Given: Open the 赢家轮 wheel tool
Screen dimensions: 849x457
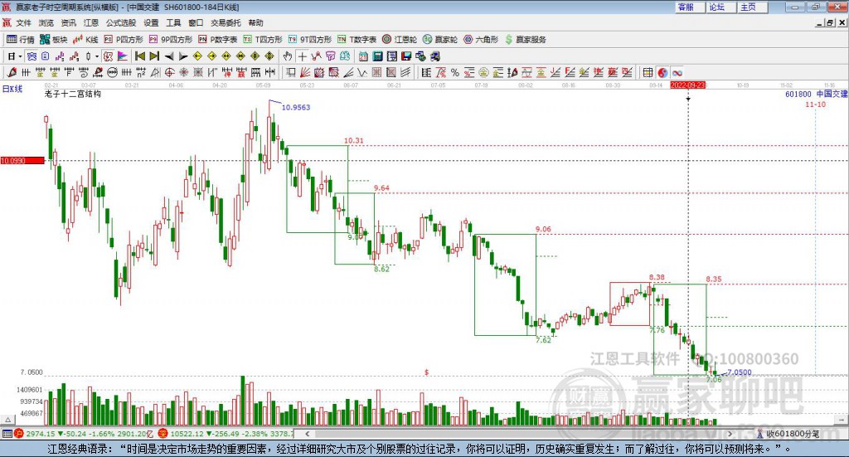Looking at the screenshot, I should coord(440,40).
